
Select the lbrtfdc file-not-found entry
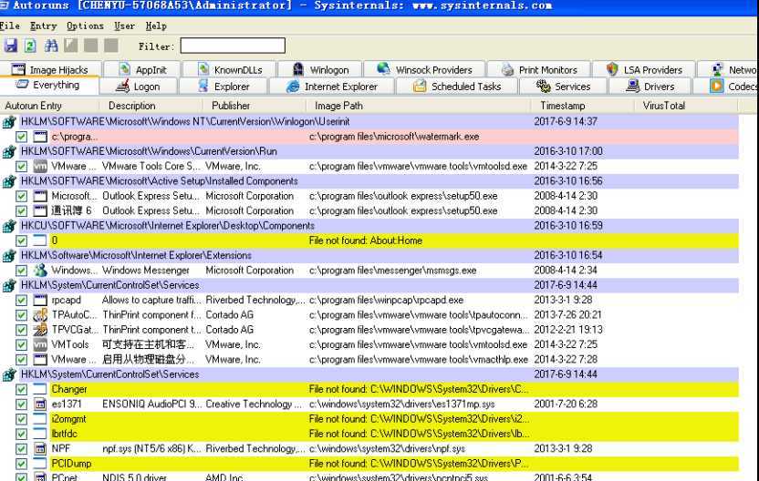[x=394, y=435]
